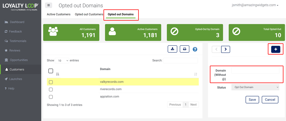Open Reviews in the sidebar

pos(21,50)
